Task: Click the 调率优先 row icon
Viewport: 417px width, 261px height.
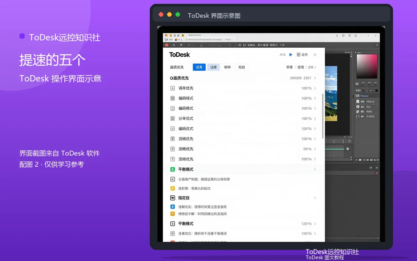Action: (172, 88)
